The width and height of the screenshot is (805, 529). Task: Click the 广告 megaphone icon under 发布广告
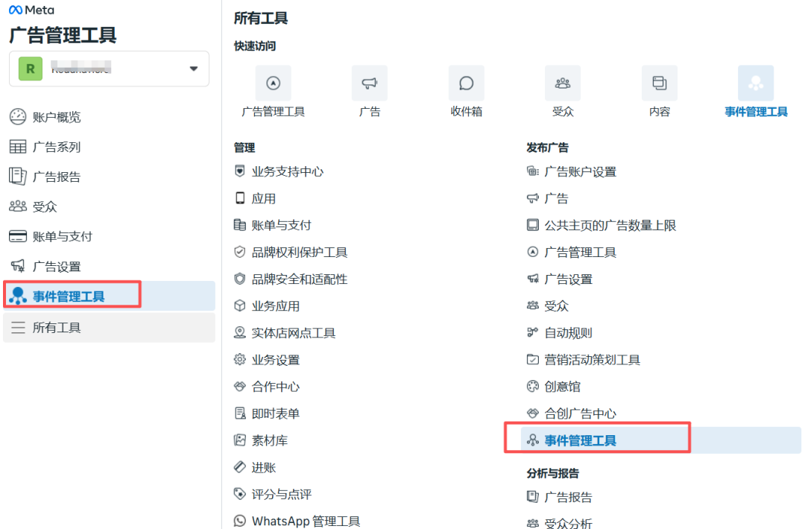533,198
